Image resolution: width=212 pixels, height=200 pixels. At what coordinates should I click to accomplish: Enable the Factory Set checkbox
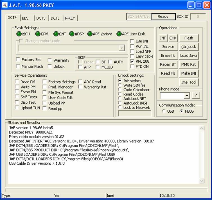pos(18,60)
